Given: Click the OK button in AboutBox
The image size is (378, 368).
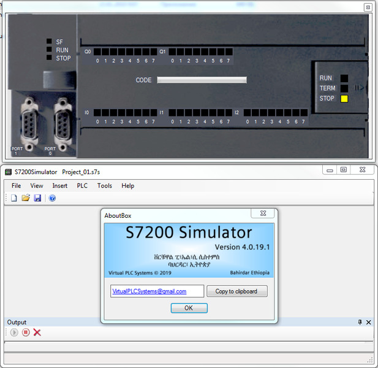Looking at the screenshot, I should [189, 308].
